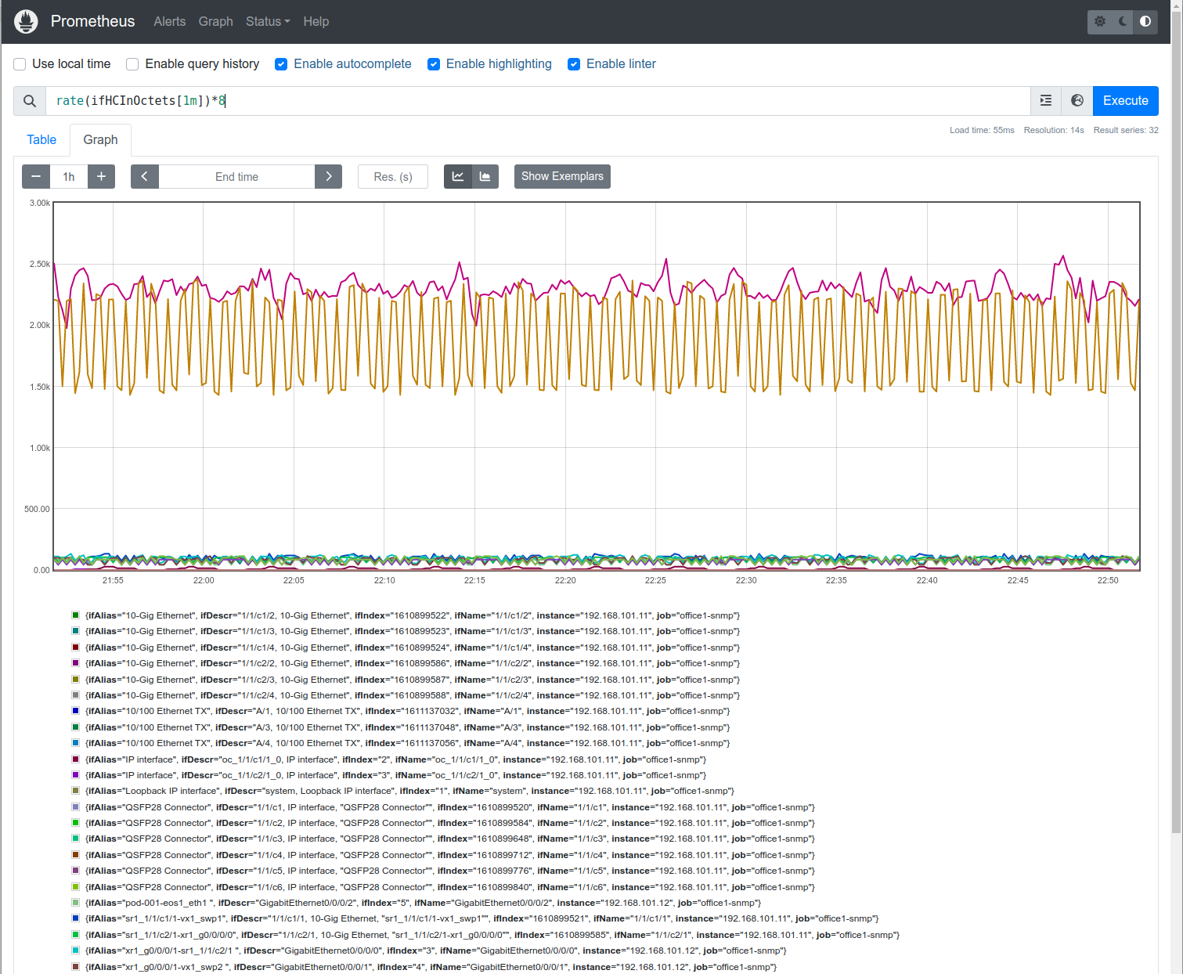Image resolution: width=1183 pixels, height=974 pixels.
Task: Click the Execute button
Action: point(1125,100)
